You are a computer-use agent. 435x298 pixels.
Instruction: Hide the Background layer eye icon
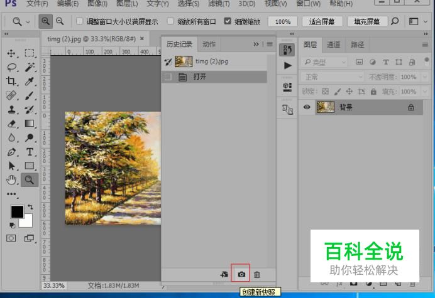[307, 107]
